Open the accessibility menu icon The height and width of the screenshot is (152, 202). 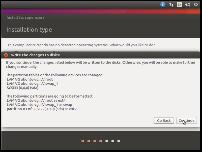(163, 5)
